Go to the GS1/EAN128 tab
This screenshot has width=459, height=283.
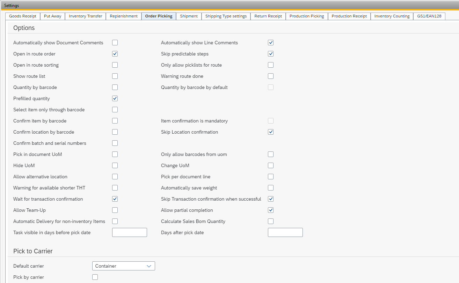tap(429, 16)
